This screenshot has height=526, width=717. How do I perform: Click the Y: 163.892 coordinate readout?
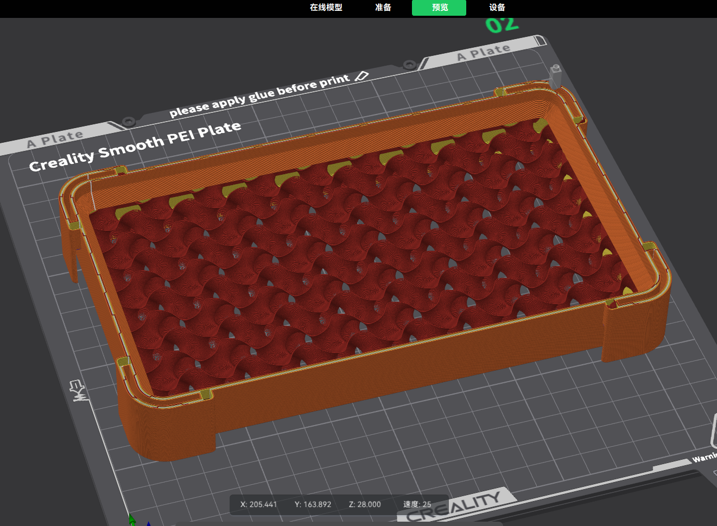(x=313, y=504)
